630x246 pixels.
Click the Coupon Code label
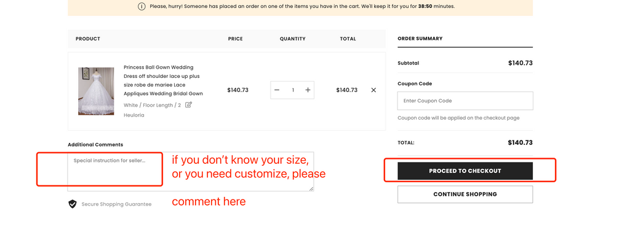(x=415, y=83)
